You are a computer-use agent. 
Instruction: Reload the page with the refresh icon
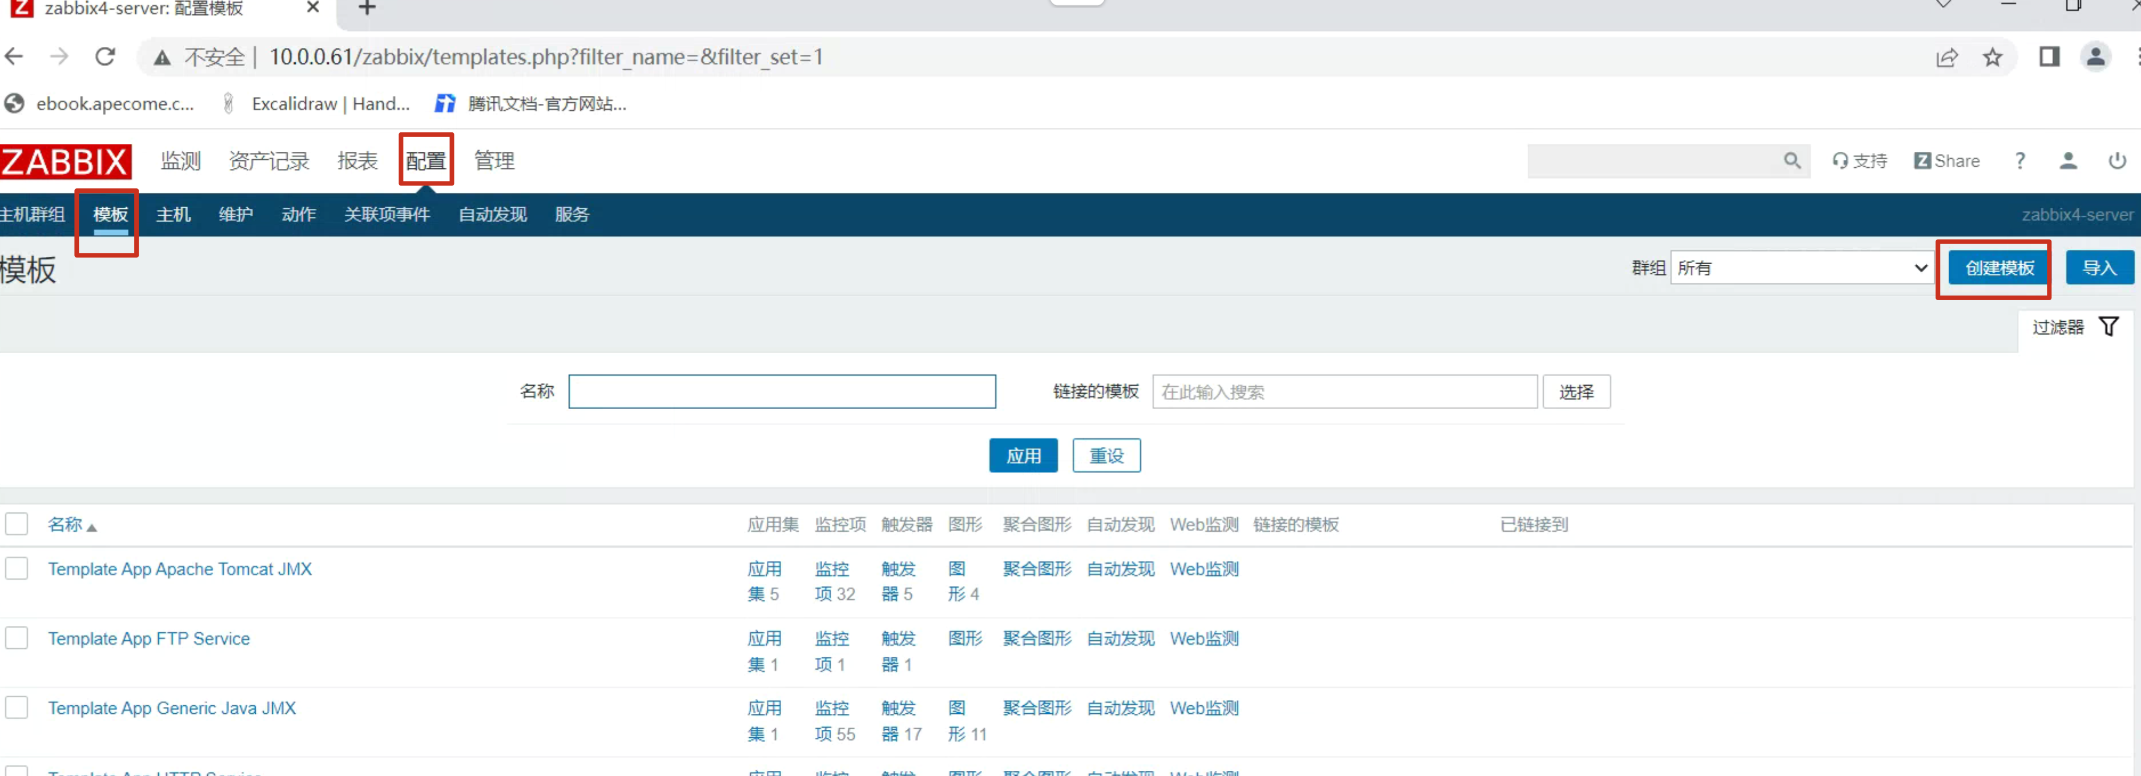(x=104, y=56)
